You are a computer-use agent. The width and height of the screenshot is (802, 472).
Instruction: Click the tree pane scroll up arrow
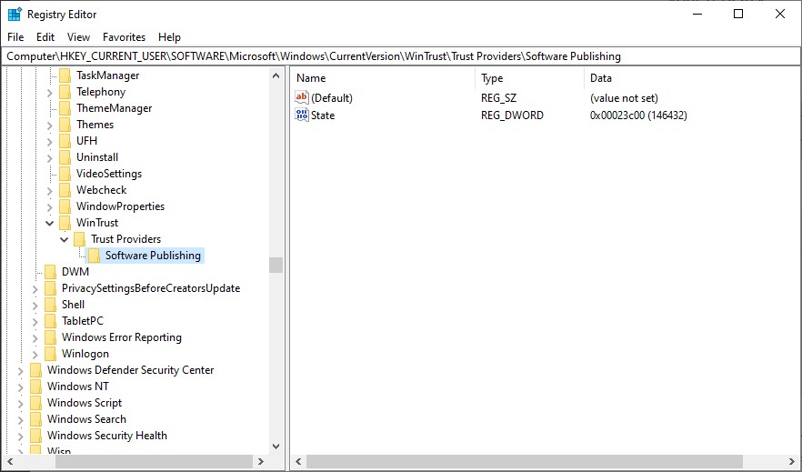(276, 75)
